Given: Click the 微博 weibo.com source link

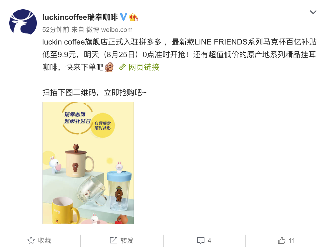Looking at the screenshot, I should pos(110,30).
